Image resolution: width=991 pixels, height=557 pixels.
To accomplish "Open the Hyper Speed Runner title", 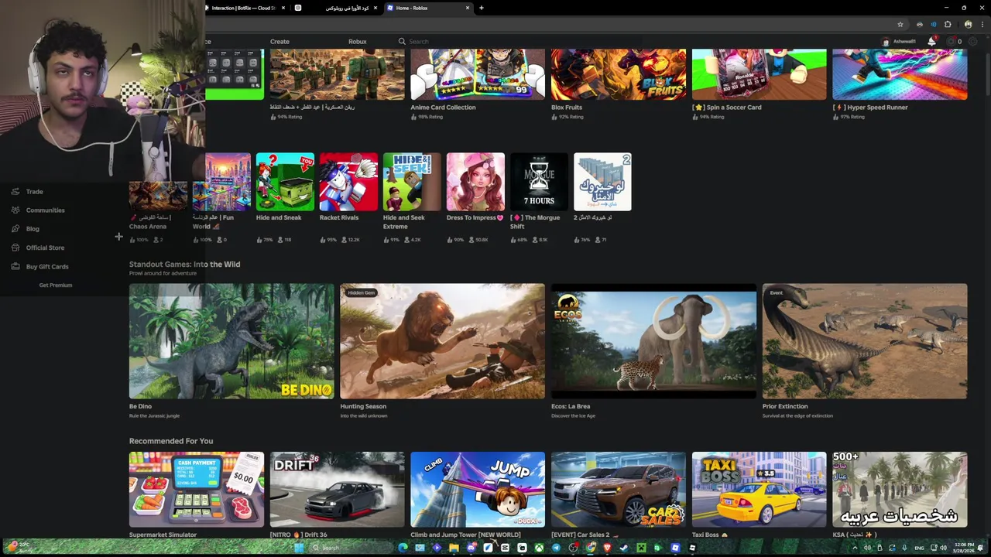I will coord(870,108).
